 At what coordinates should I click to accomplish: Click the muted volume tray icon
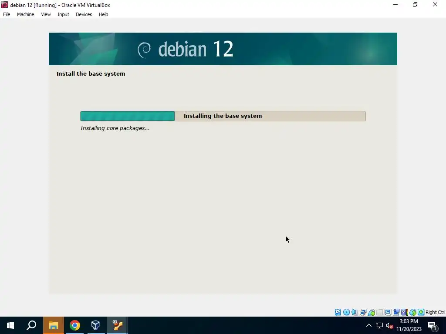[390, 325]
